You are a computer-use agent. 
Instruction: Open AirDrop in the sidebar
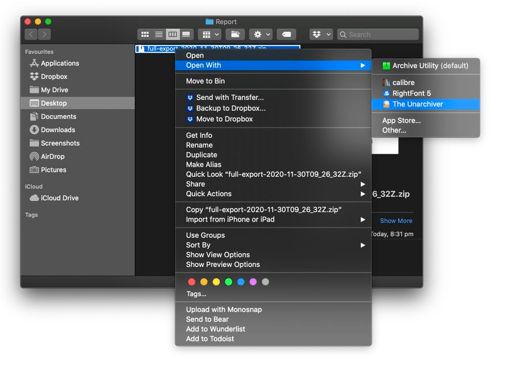tap(52, 157)
